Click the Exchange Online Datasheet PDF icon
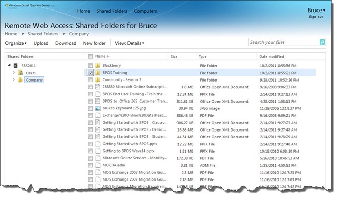Viewport: 337px width, 200px height. click(97, 115)
